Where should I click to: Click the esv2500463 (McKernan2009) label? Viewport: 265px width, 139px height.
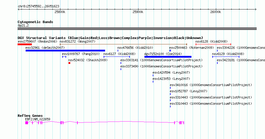click(191, 48)
